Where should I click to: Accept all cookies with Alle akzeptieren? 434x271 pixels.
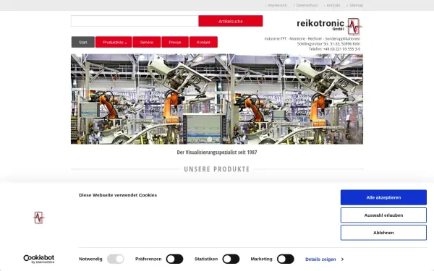(383, 197)
